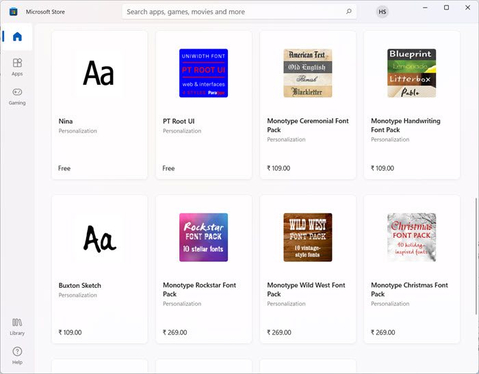Screen dimensions: 479x374
Task: Click the PT Root UI title
Action: click(x=179, y=121)
